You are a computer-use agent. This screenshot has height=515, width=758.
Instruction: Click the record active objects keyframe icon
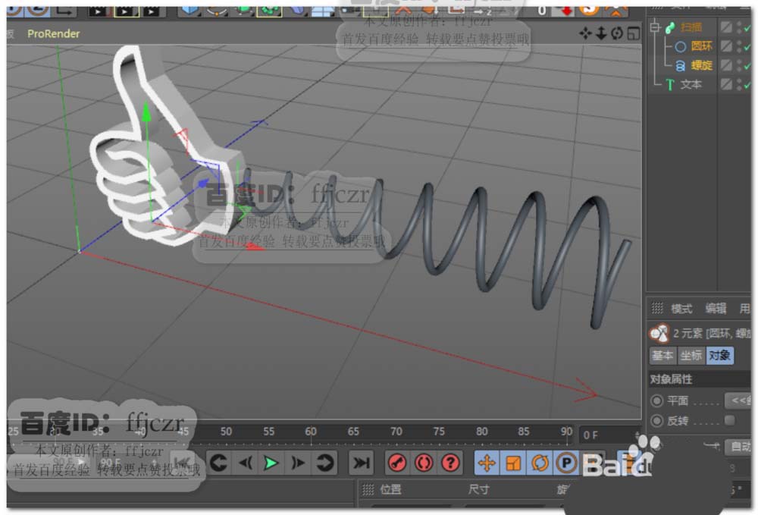[397, 463]
